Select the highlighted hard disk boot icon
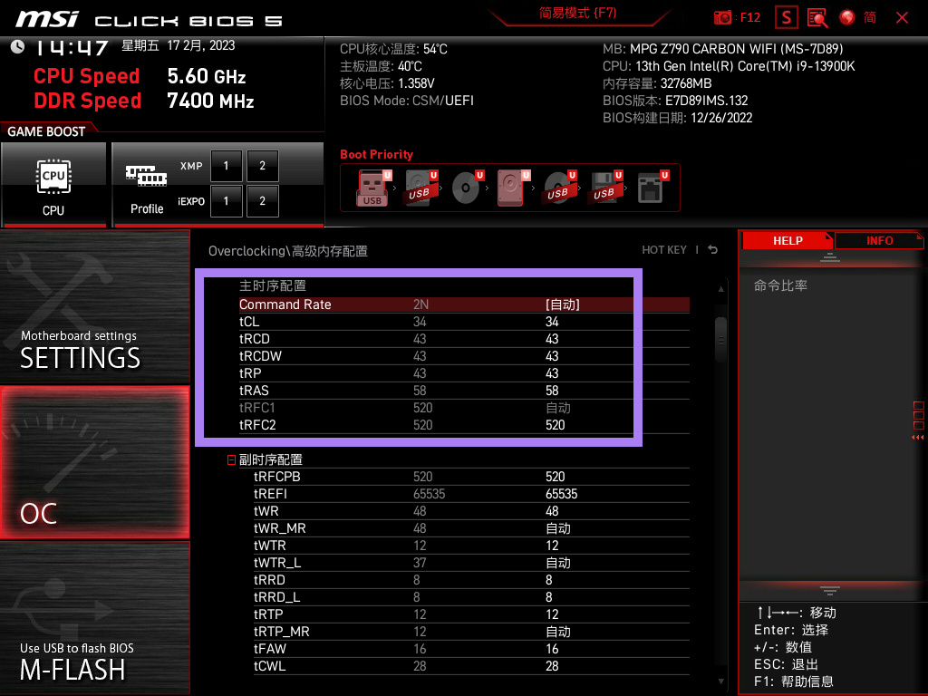 513,188
